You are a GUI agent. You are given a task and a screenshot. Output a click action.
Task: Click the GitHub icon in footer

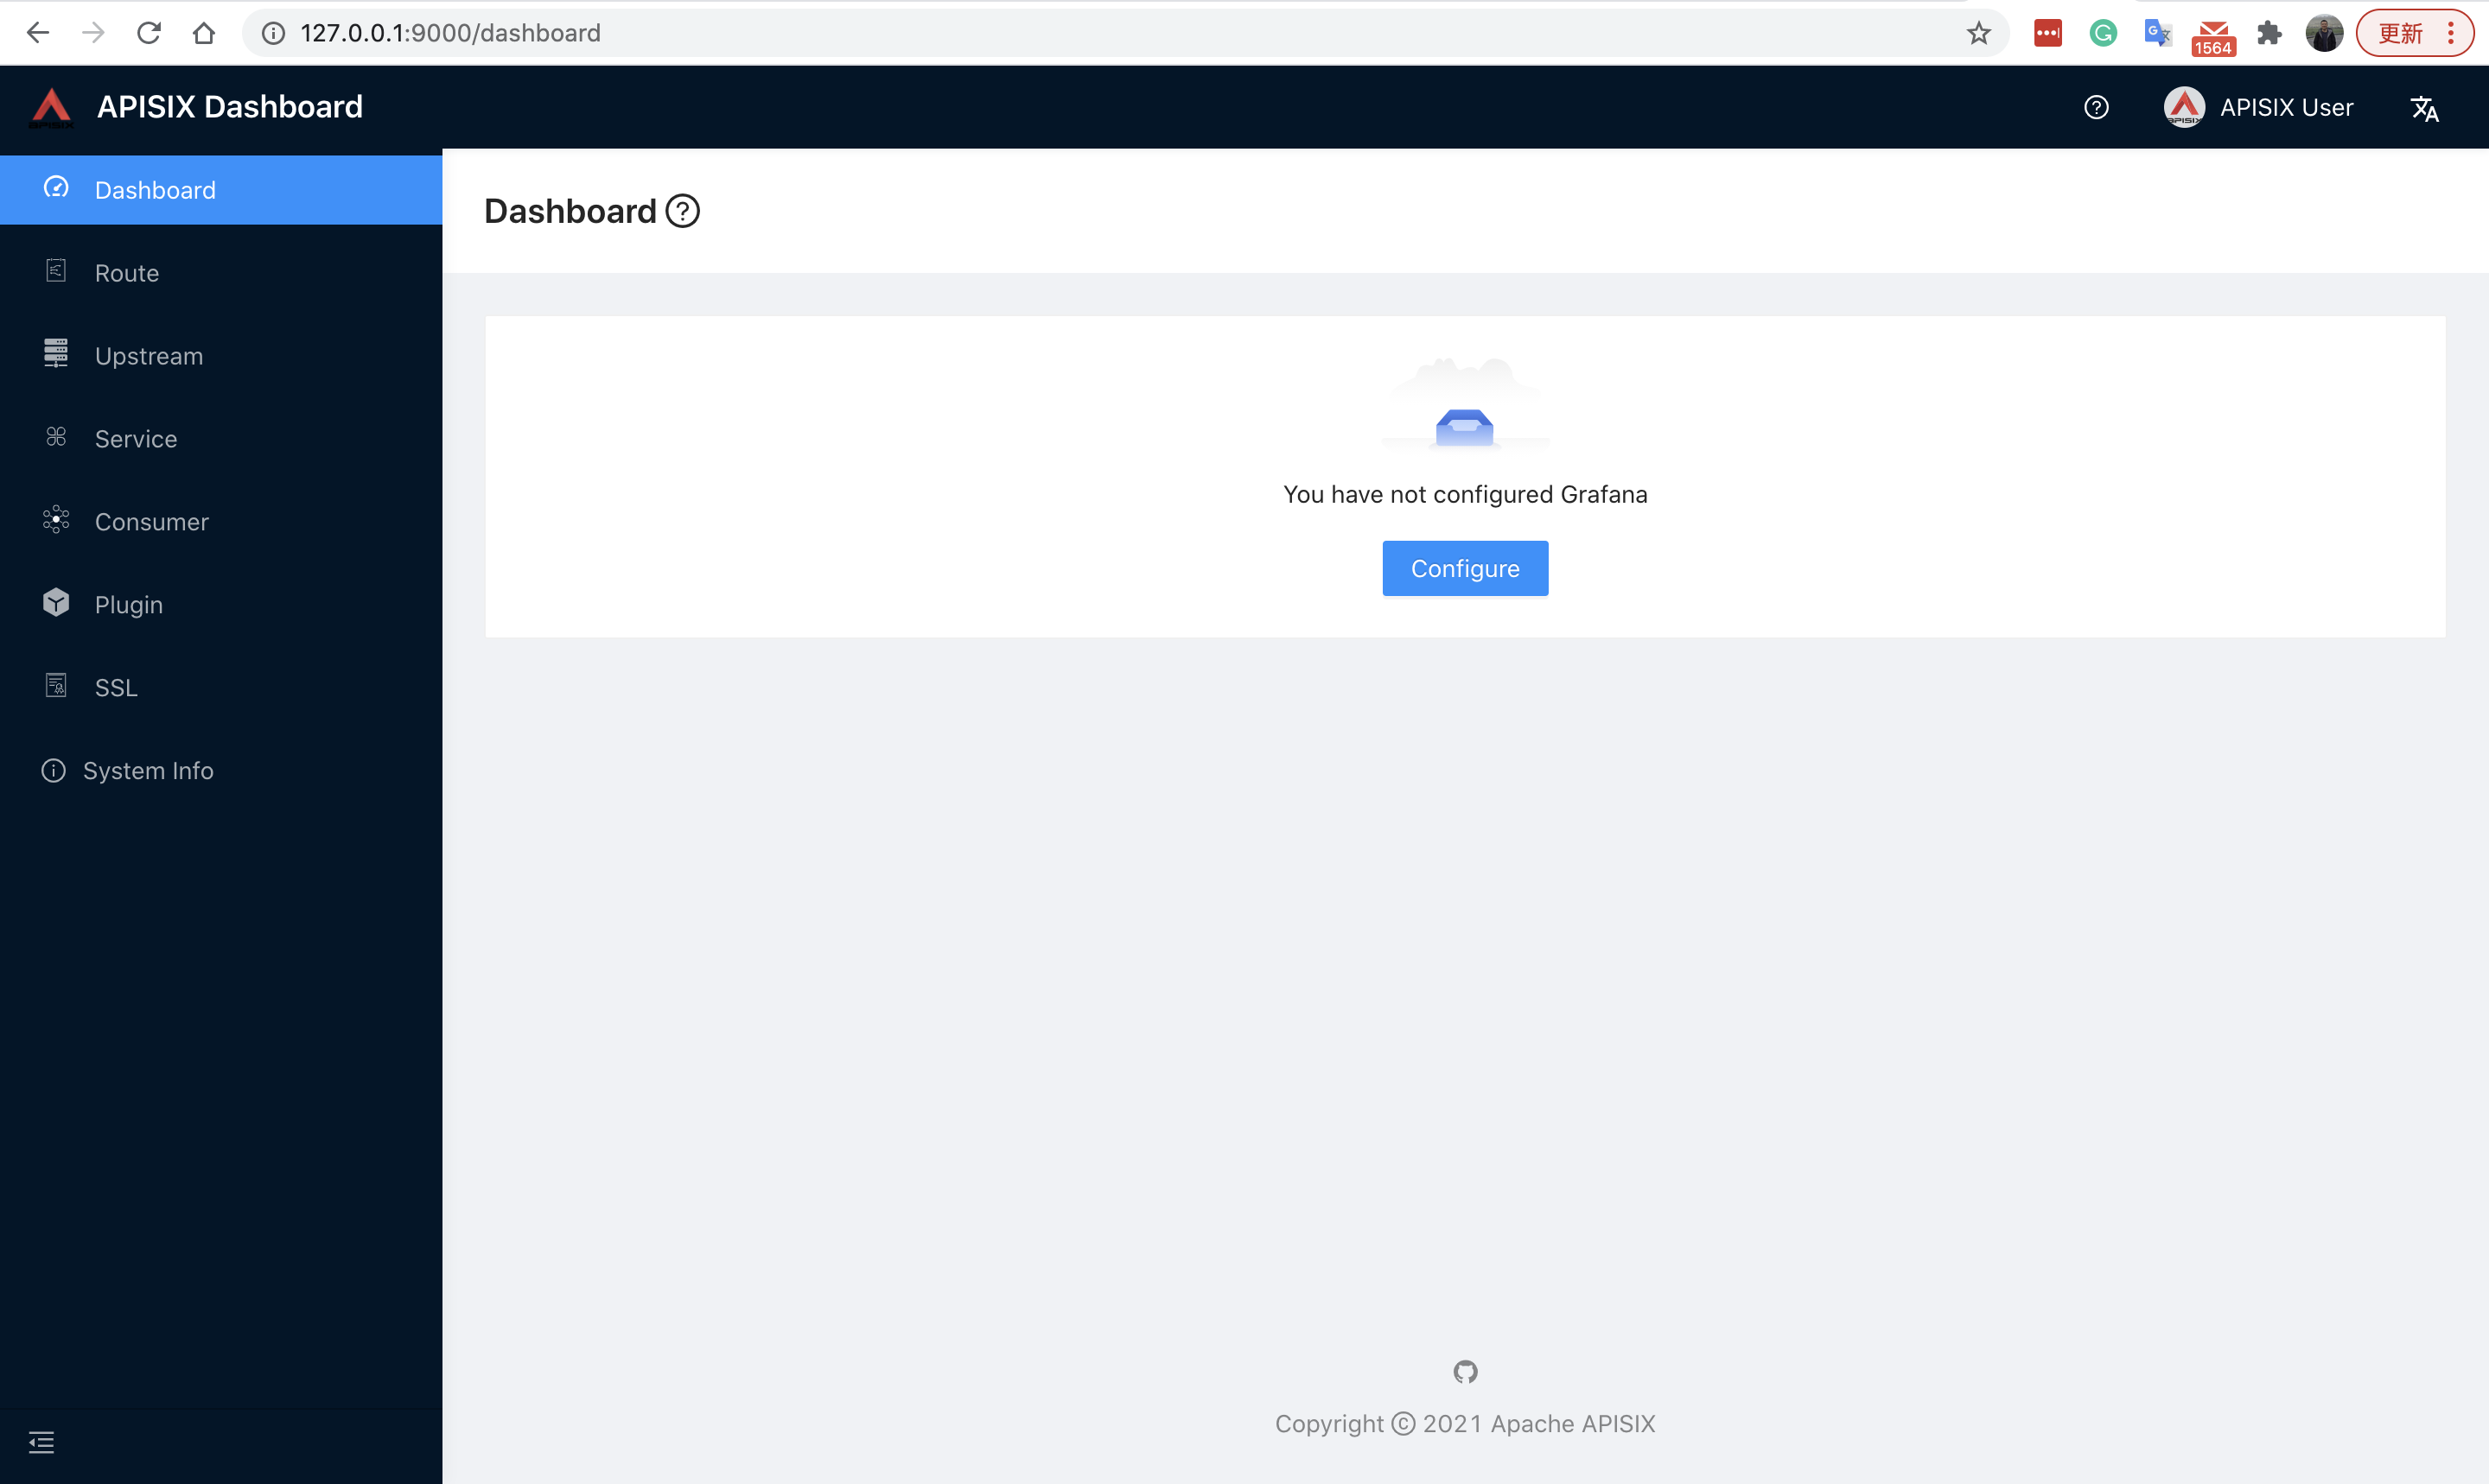tap(1466, 1373)
